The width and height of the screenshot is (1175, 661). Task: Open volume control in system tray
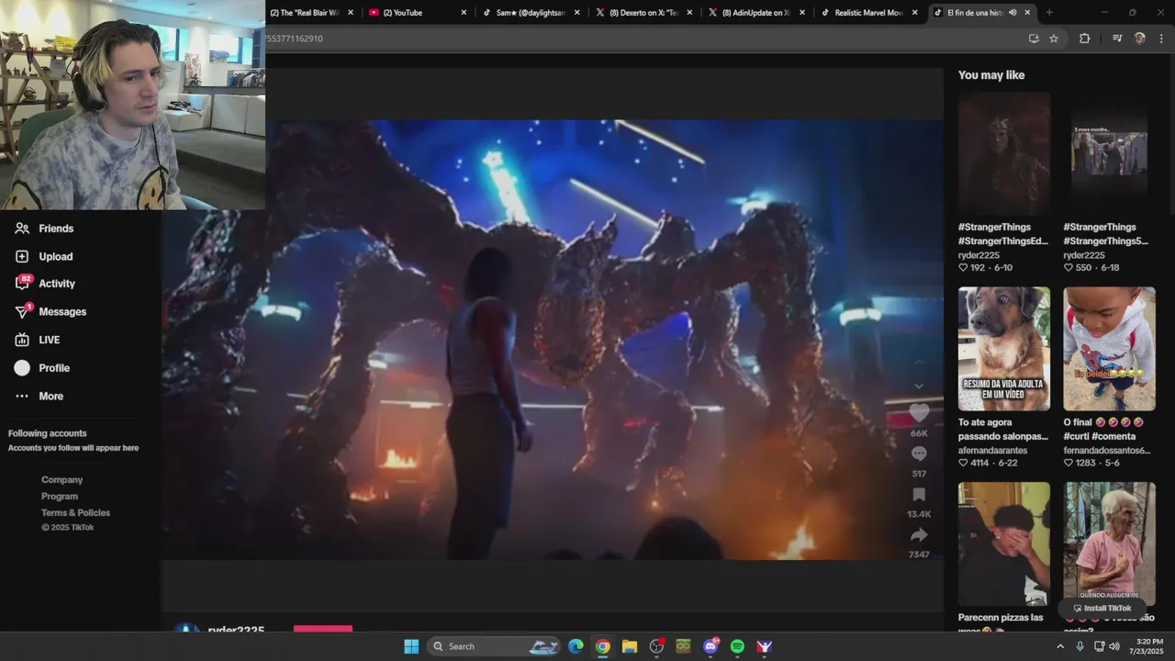pyautogui.click(x=1114, y=646)
